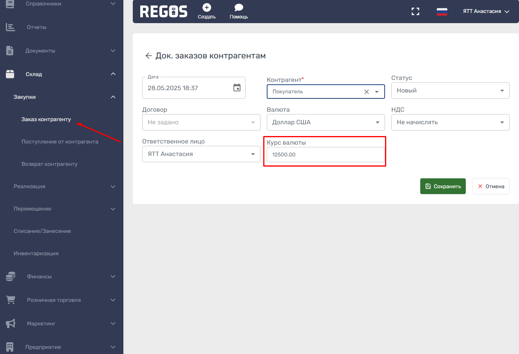The width and height of the screenshot is (519, 354).
Task: Open the Помощь chat bubble icon
Action: (x=239, y=8)
